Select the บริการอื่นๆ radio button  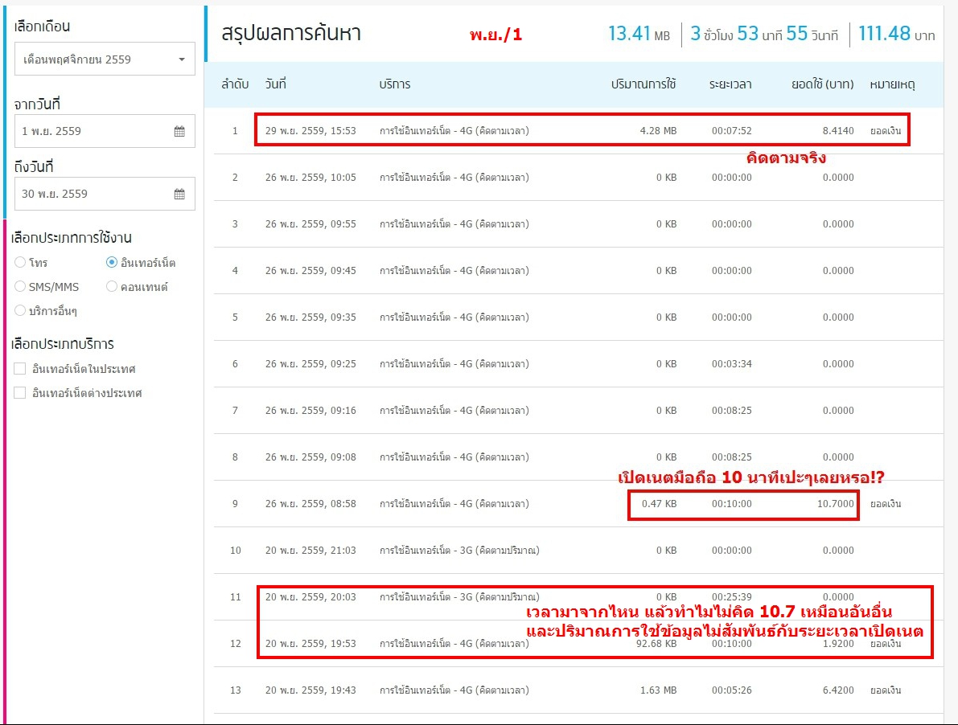point(20,310)
